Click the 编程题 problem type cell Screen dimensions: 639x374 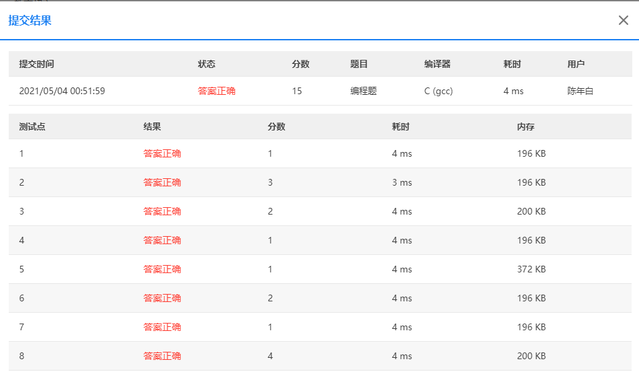pyautogui.click(x=364, y=91)
